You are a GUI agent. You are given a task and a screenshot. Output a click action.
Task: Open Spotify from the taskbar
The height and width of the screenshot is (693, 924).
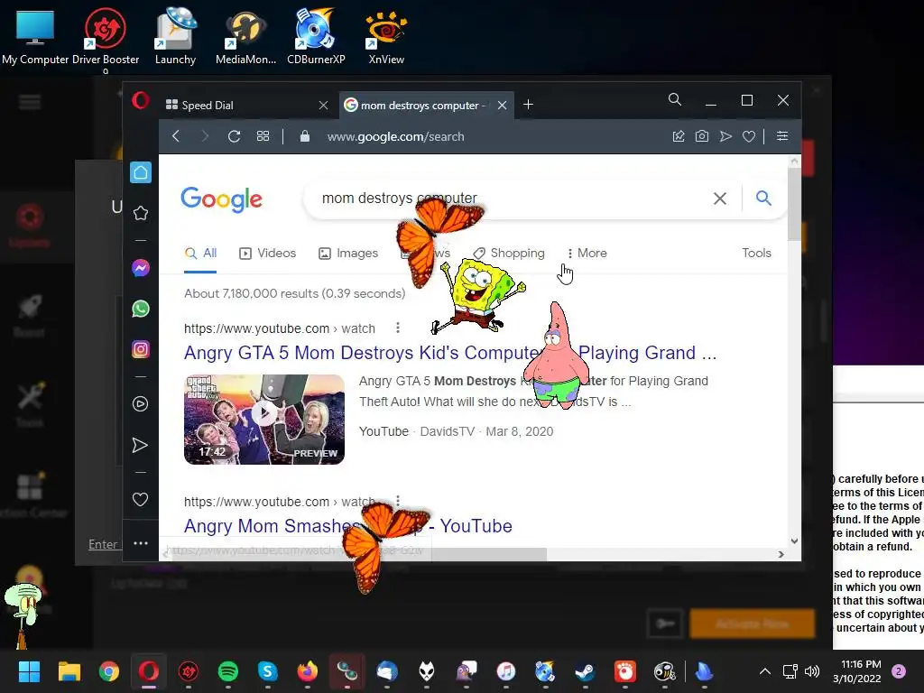(228, 671)
